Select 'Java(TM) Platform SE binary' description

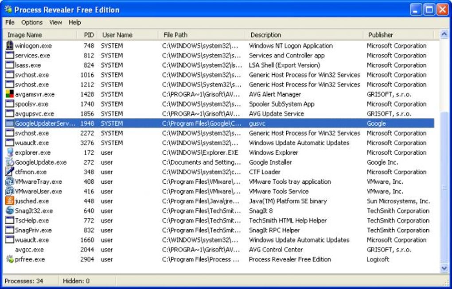(288, 201)
